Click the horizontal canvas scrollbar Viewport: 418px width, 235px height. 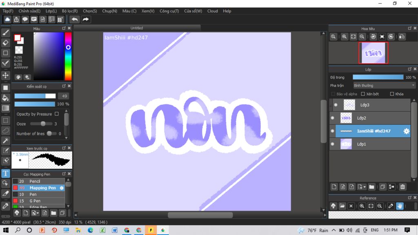point(200,215)
